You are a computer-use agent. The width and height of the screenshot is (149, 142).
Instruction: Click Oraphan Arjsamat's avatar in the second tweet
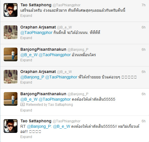(11, 32)
